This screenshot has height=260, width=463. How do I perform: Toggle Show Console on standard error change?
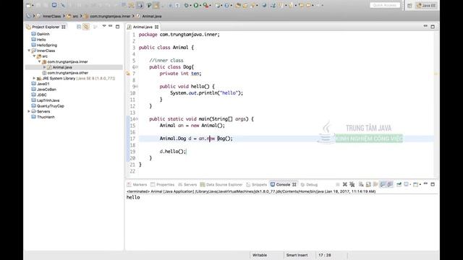(x=390, y=185)
